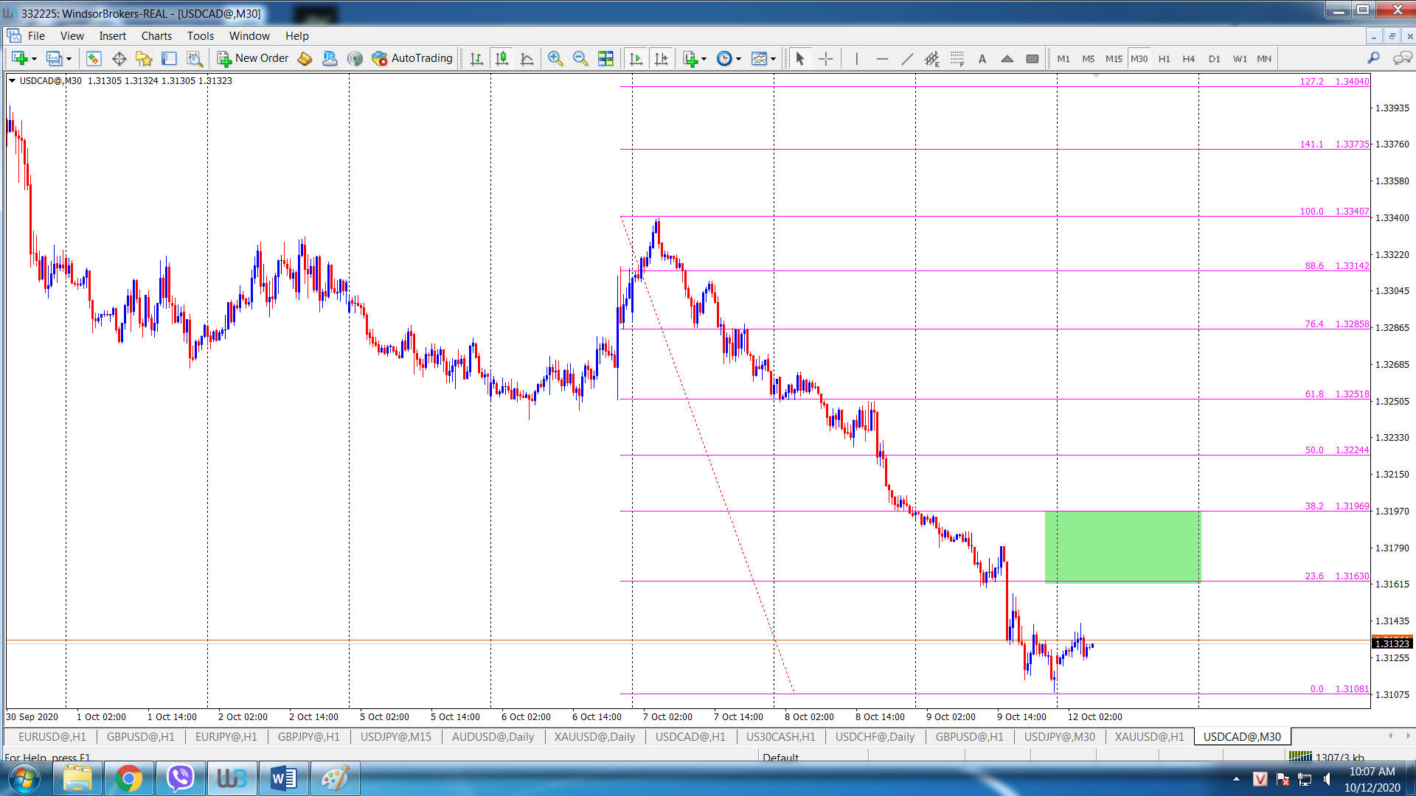Switch timeframe to M1
The image size is (1416, 796).
point(1063,59)
